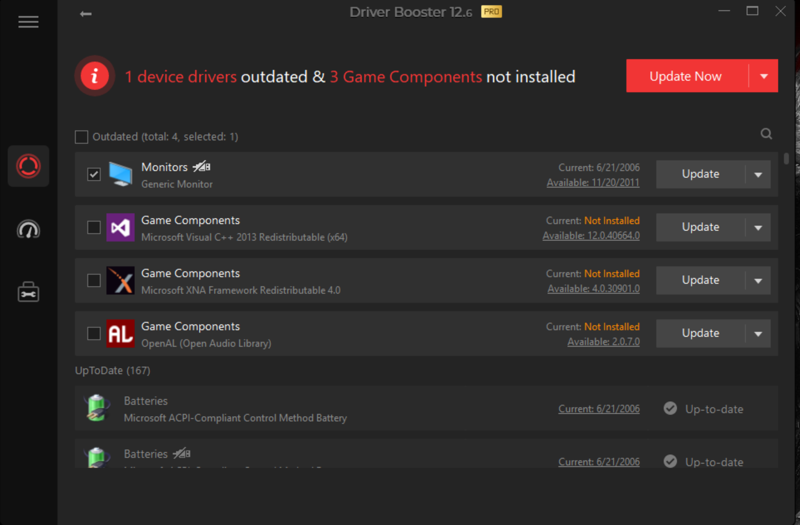Toggle the Outdated select-all checkbox
This screenshot has width=800, height=525.
(x=81, y=136)
